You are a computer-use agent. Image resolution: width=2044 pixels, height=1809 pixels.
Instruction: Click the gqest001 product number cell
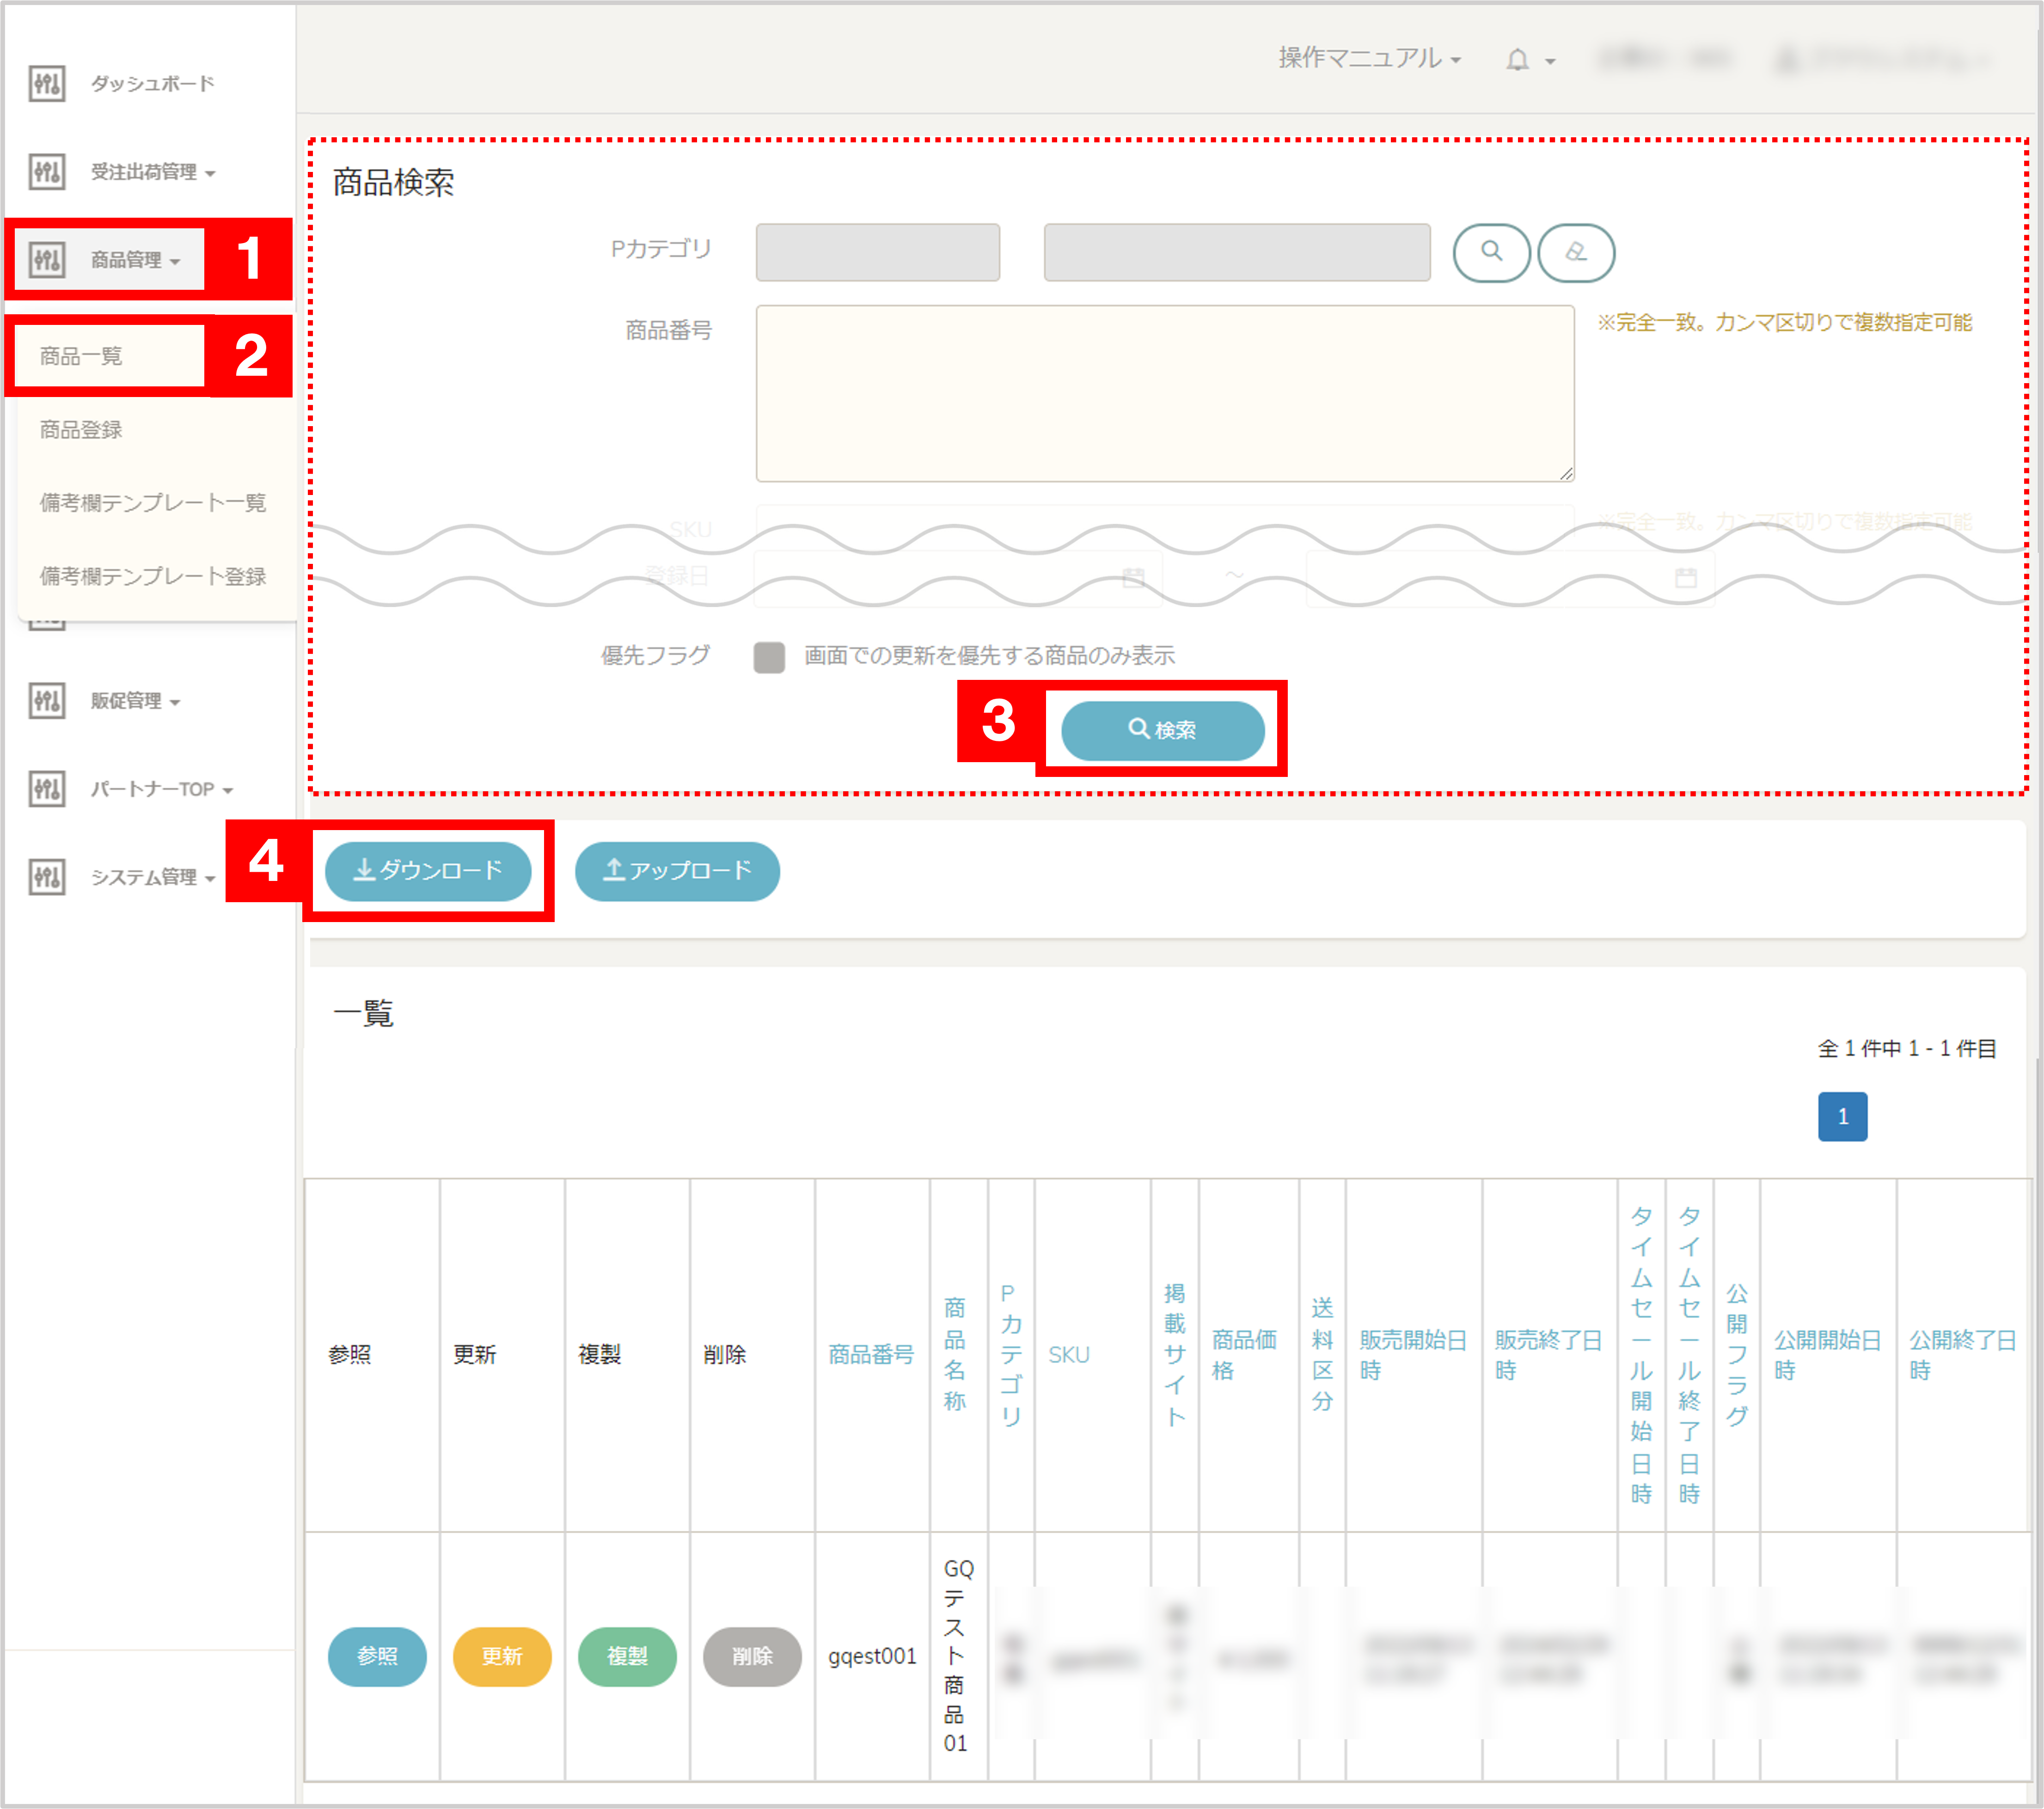872,1656
